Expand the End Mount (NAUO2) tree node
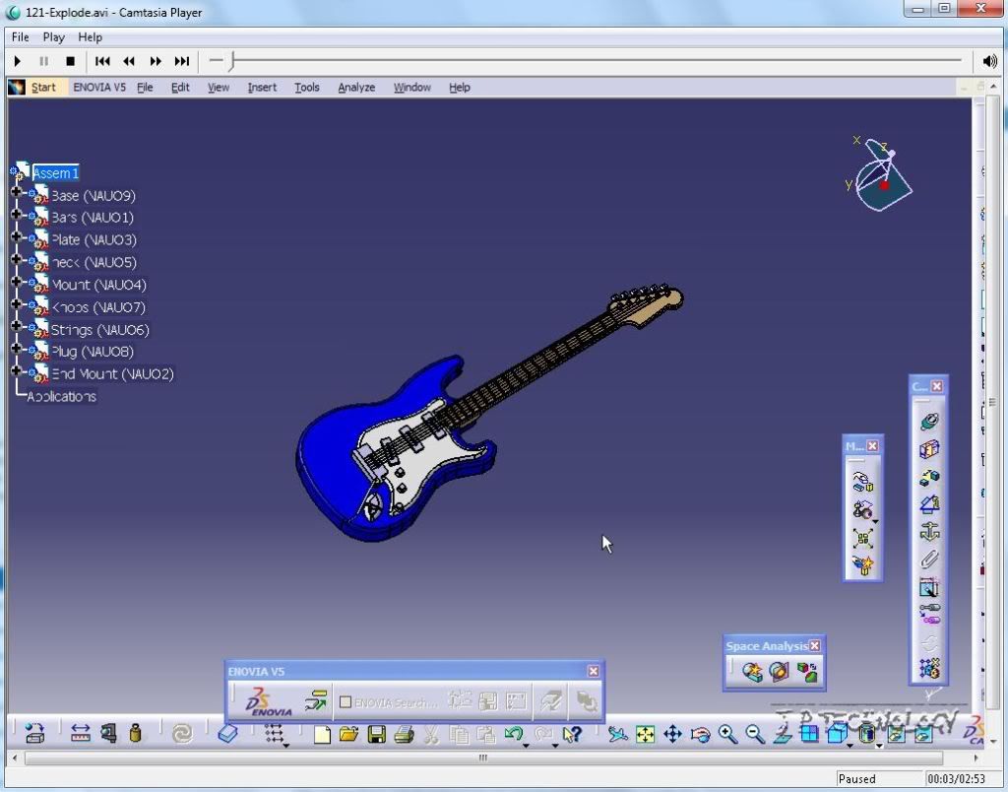 (16, 370)
